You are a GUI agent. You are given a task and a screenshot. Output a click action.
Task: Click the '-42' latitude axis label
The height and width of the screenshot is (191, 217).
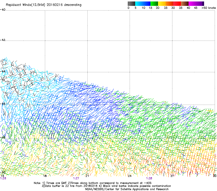[x=3, y=40]
